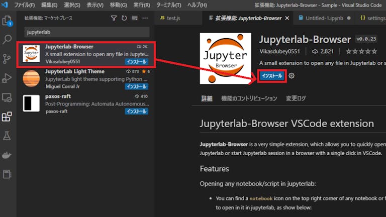Select JupyterLab Light Theme title in list

[x=75, y=71]
